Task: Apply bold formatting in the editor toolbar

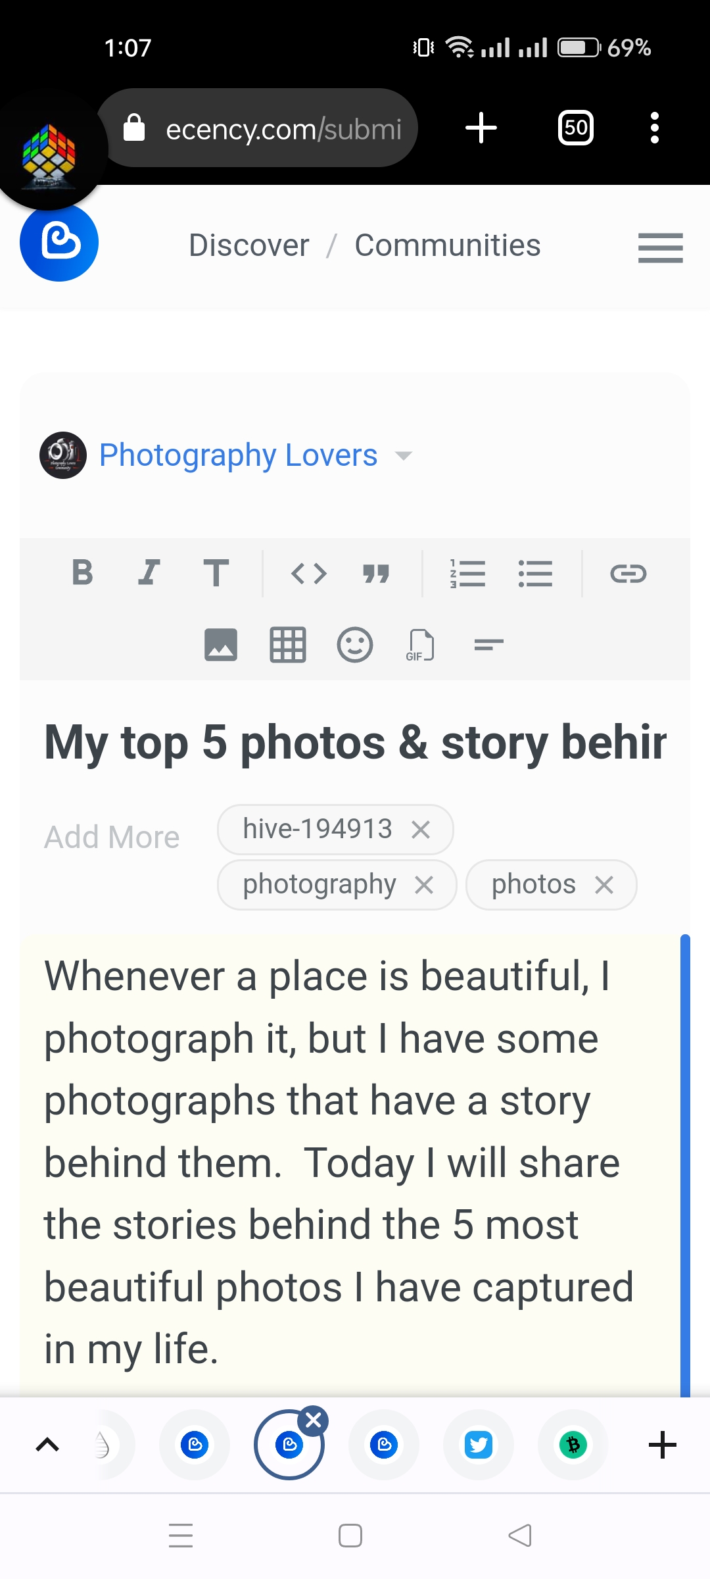Action: (82, 572)
